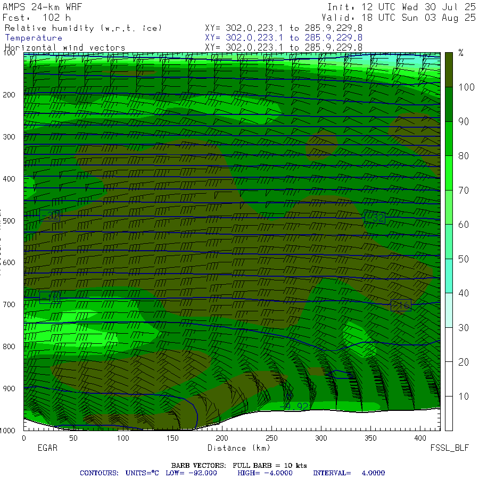This screenshot has height=479, width=479.
Task: Click the 150 distance axis label
Action: pyautogui.click(x=172, y=438)
